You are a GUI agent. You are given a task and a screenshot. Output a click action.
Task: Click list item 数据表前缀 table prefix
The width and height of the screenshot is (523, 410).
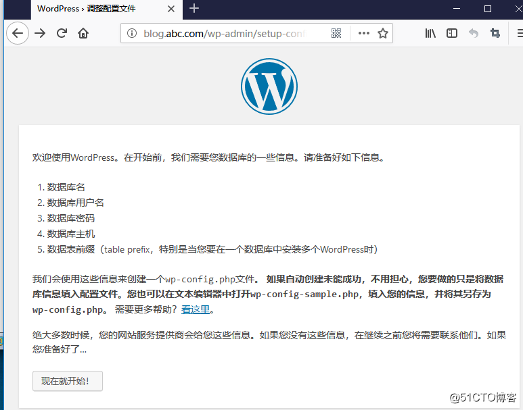coord(212,249)
